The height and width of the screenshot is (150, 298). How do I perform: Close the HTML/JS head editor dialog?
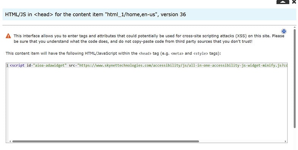(x=294, y=2)
